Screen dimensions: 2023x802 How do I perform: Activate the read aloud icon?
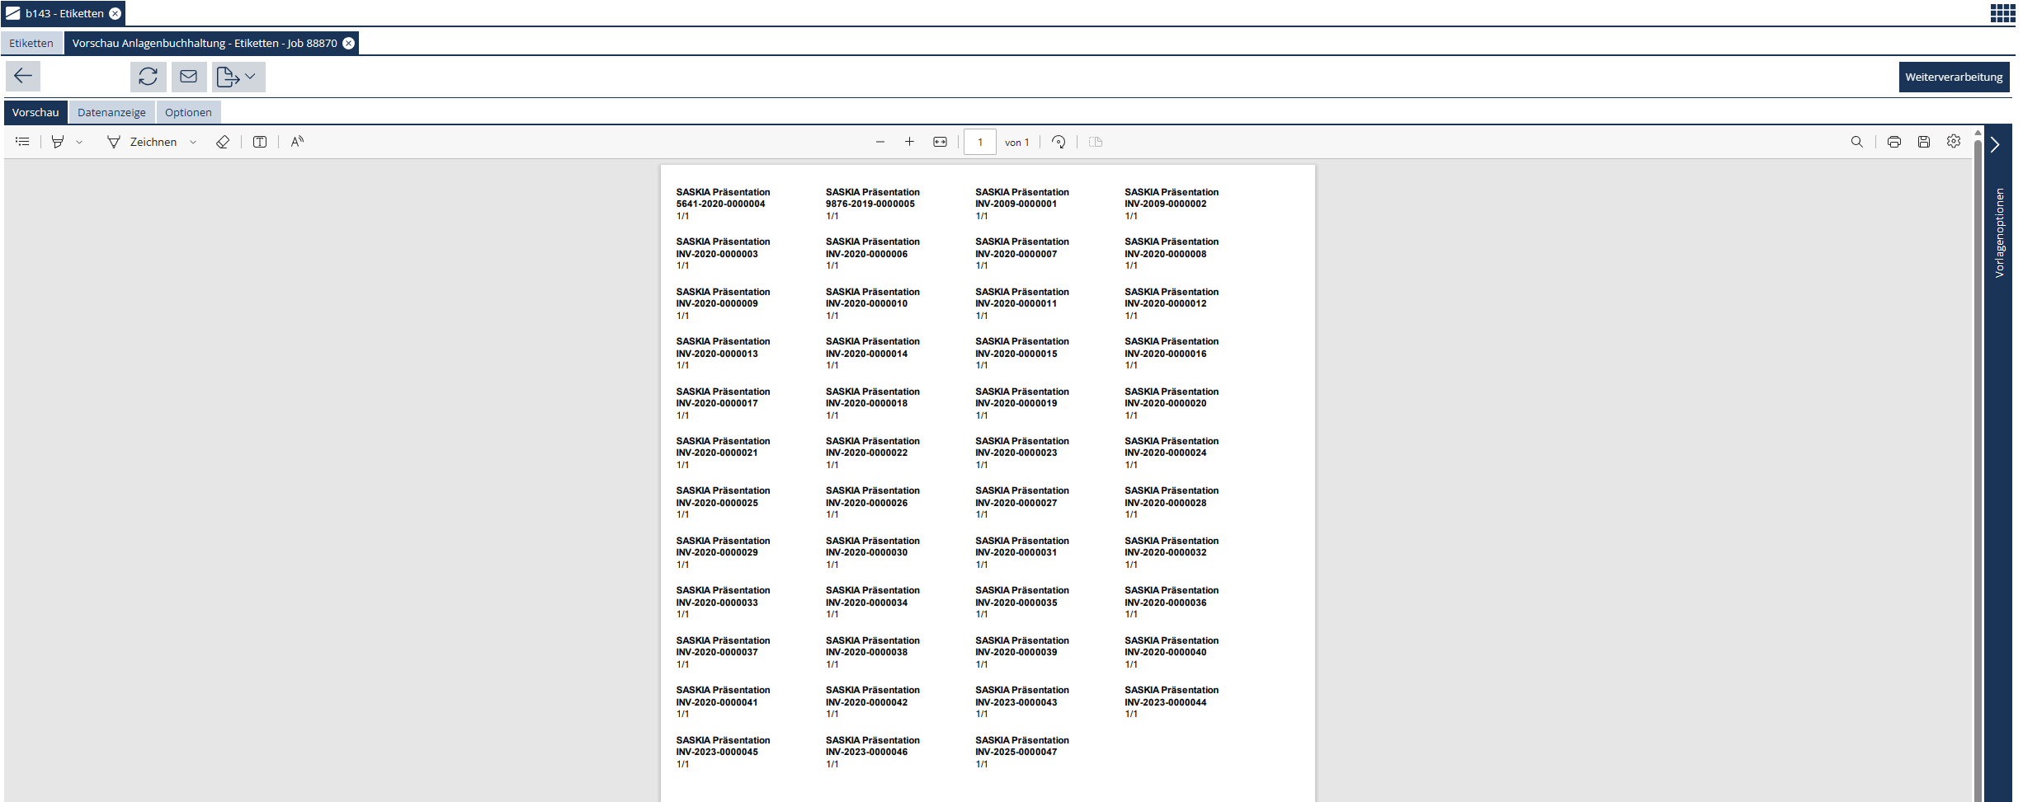297,142
